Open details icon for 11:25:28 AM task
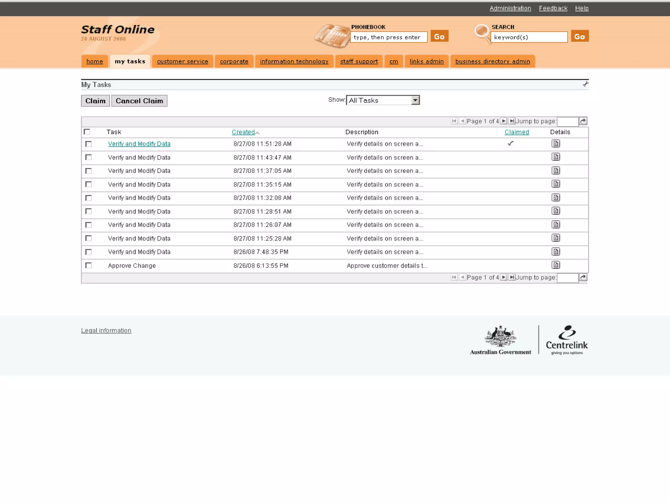 (x=555, y=238)
